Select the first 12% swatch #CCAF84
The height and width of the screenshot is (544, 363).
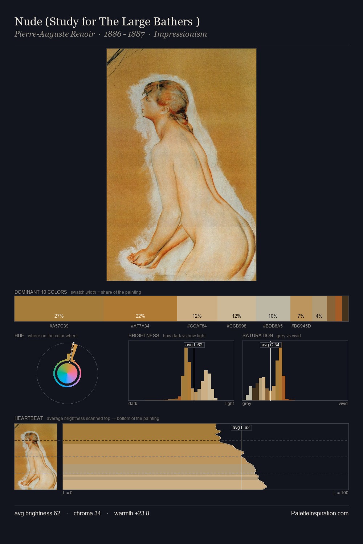coord(197,309)
